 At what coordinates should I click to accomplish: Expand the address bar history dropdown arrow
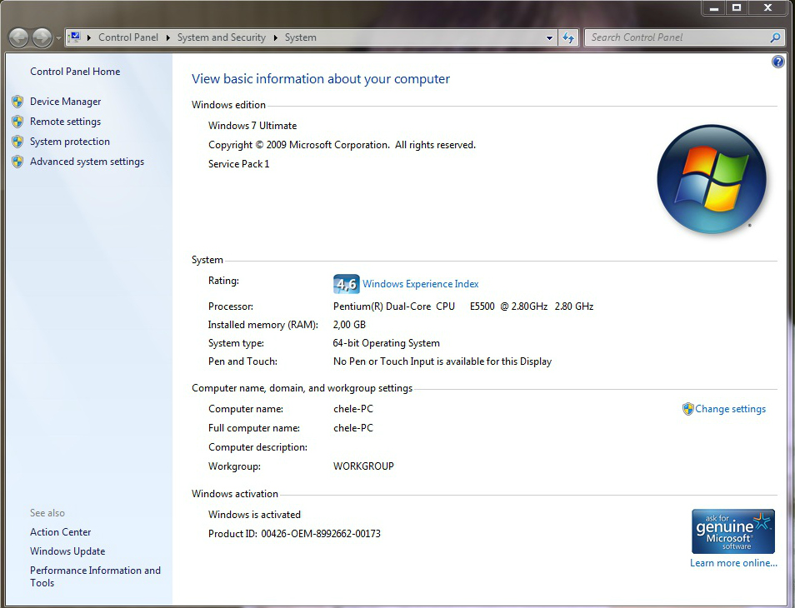(549, 37)
